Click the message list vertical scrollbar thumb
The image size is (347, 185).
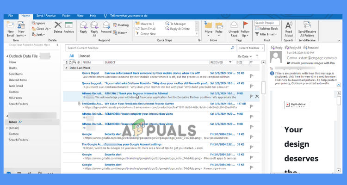(x=263, y=87)
